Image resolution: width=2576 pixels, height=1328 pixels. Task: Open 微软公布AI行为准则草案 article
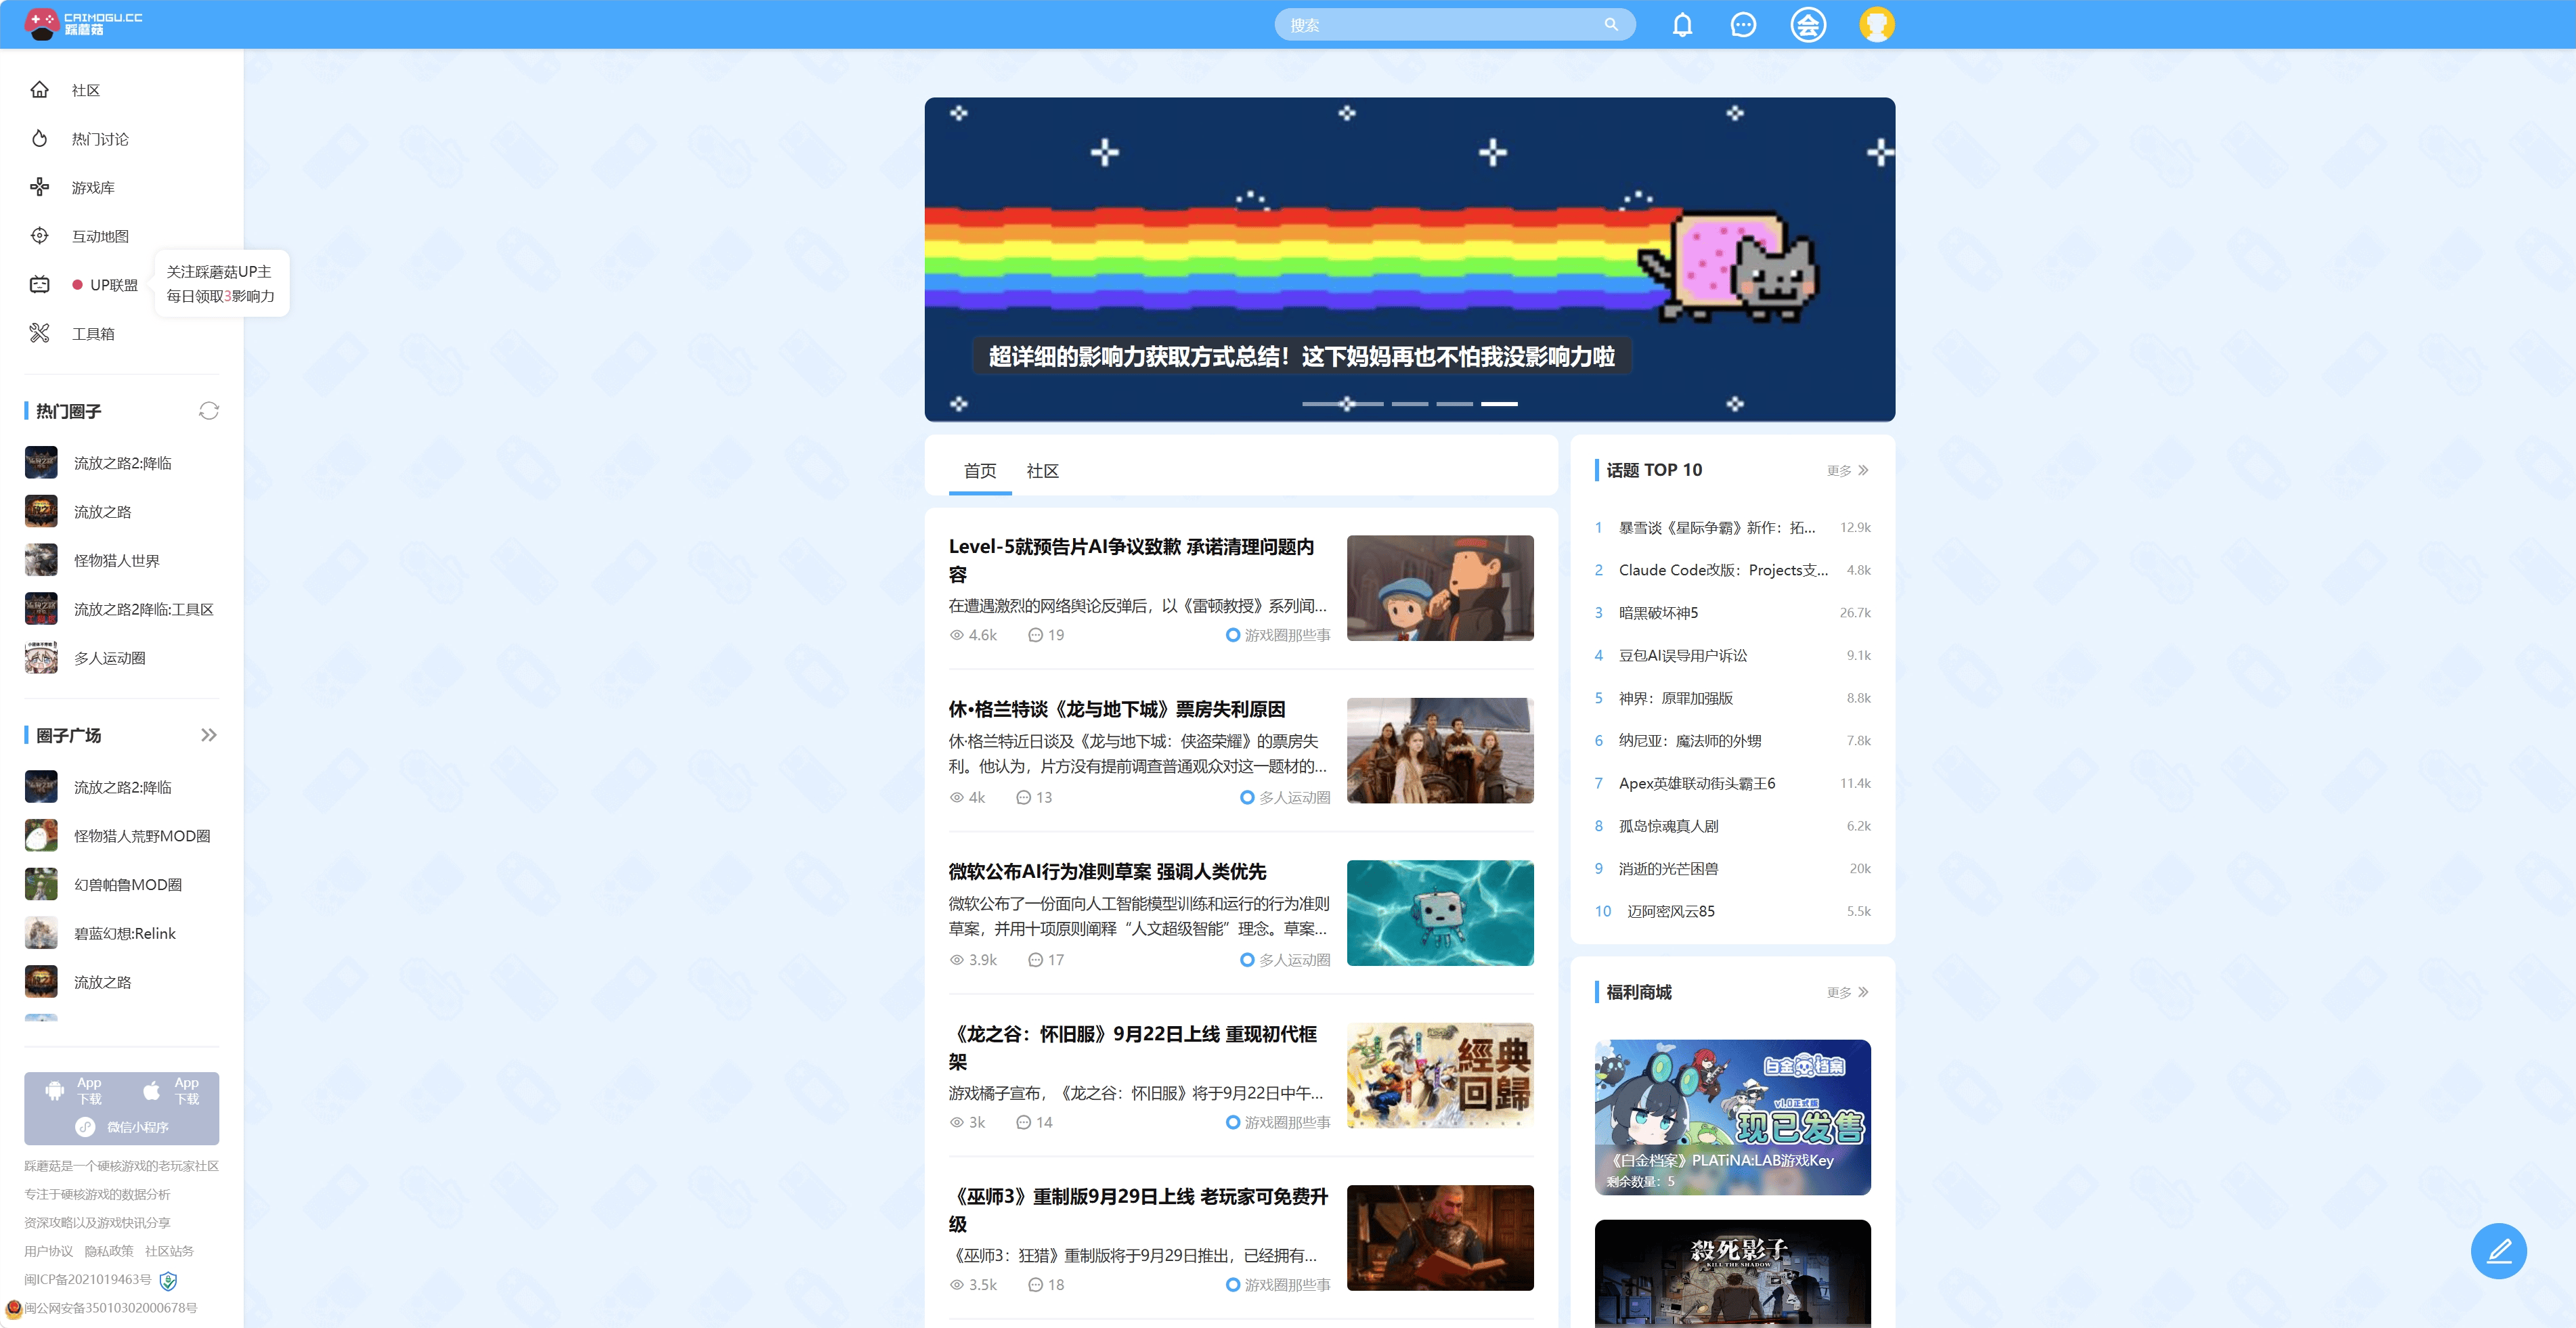1107,872
